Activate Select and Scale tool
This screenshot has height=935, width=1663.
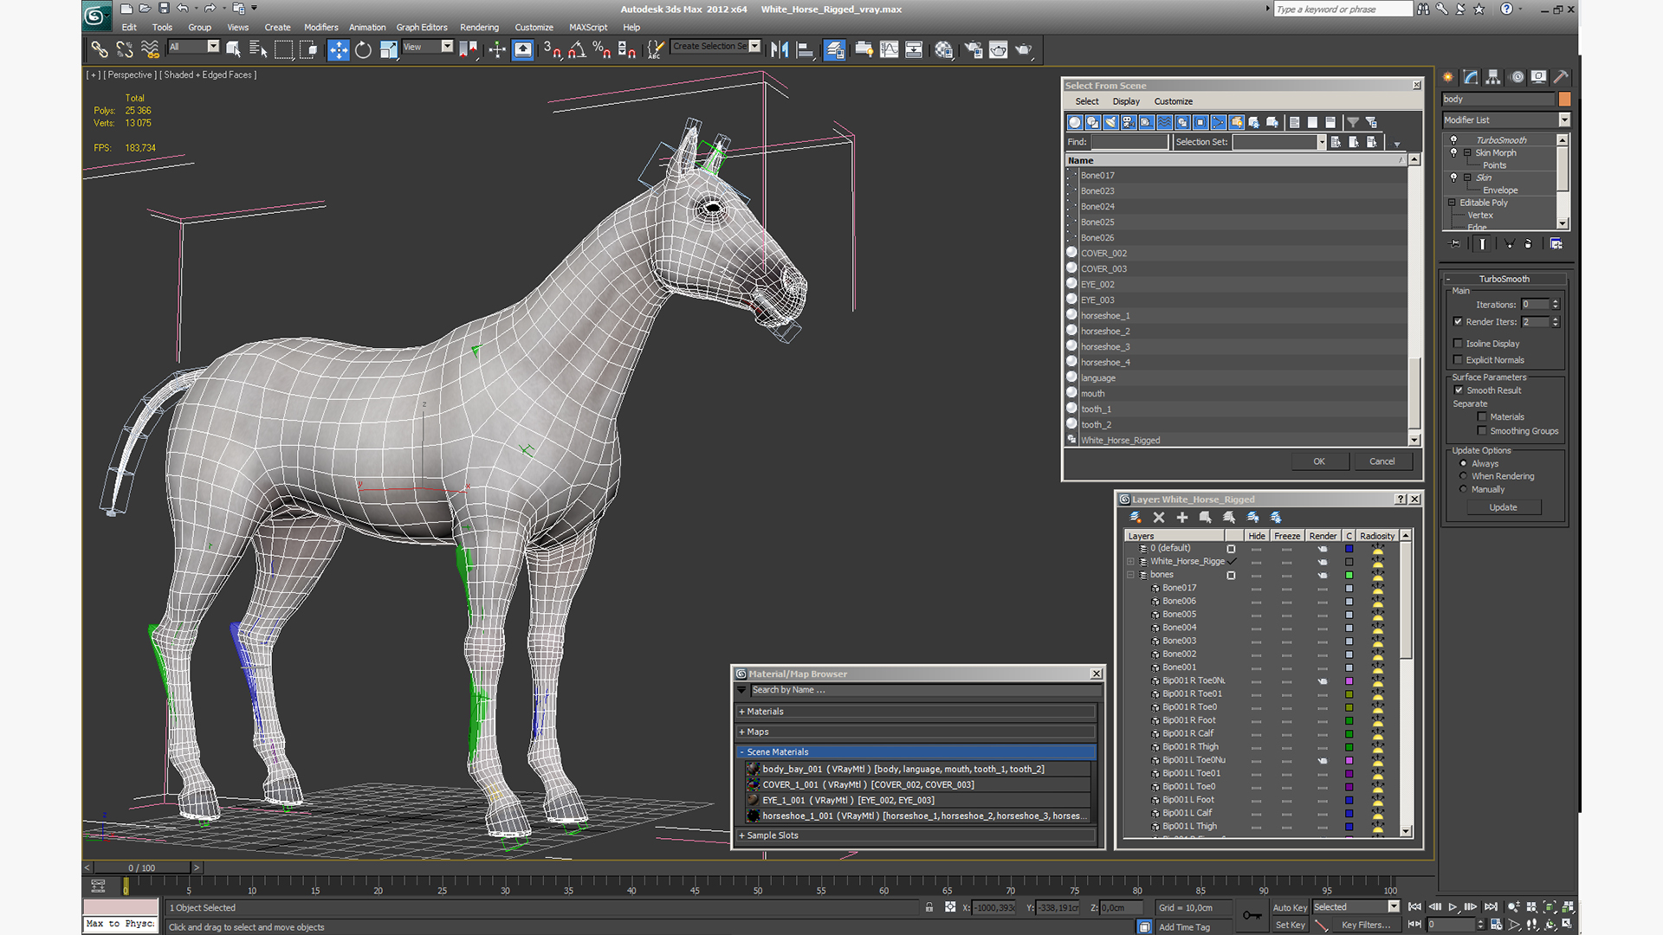(388, 49)
